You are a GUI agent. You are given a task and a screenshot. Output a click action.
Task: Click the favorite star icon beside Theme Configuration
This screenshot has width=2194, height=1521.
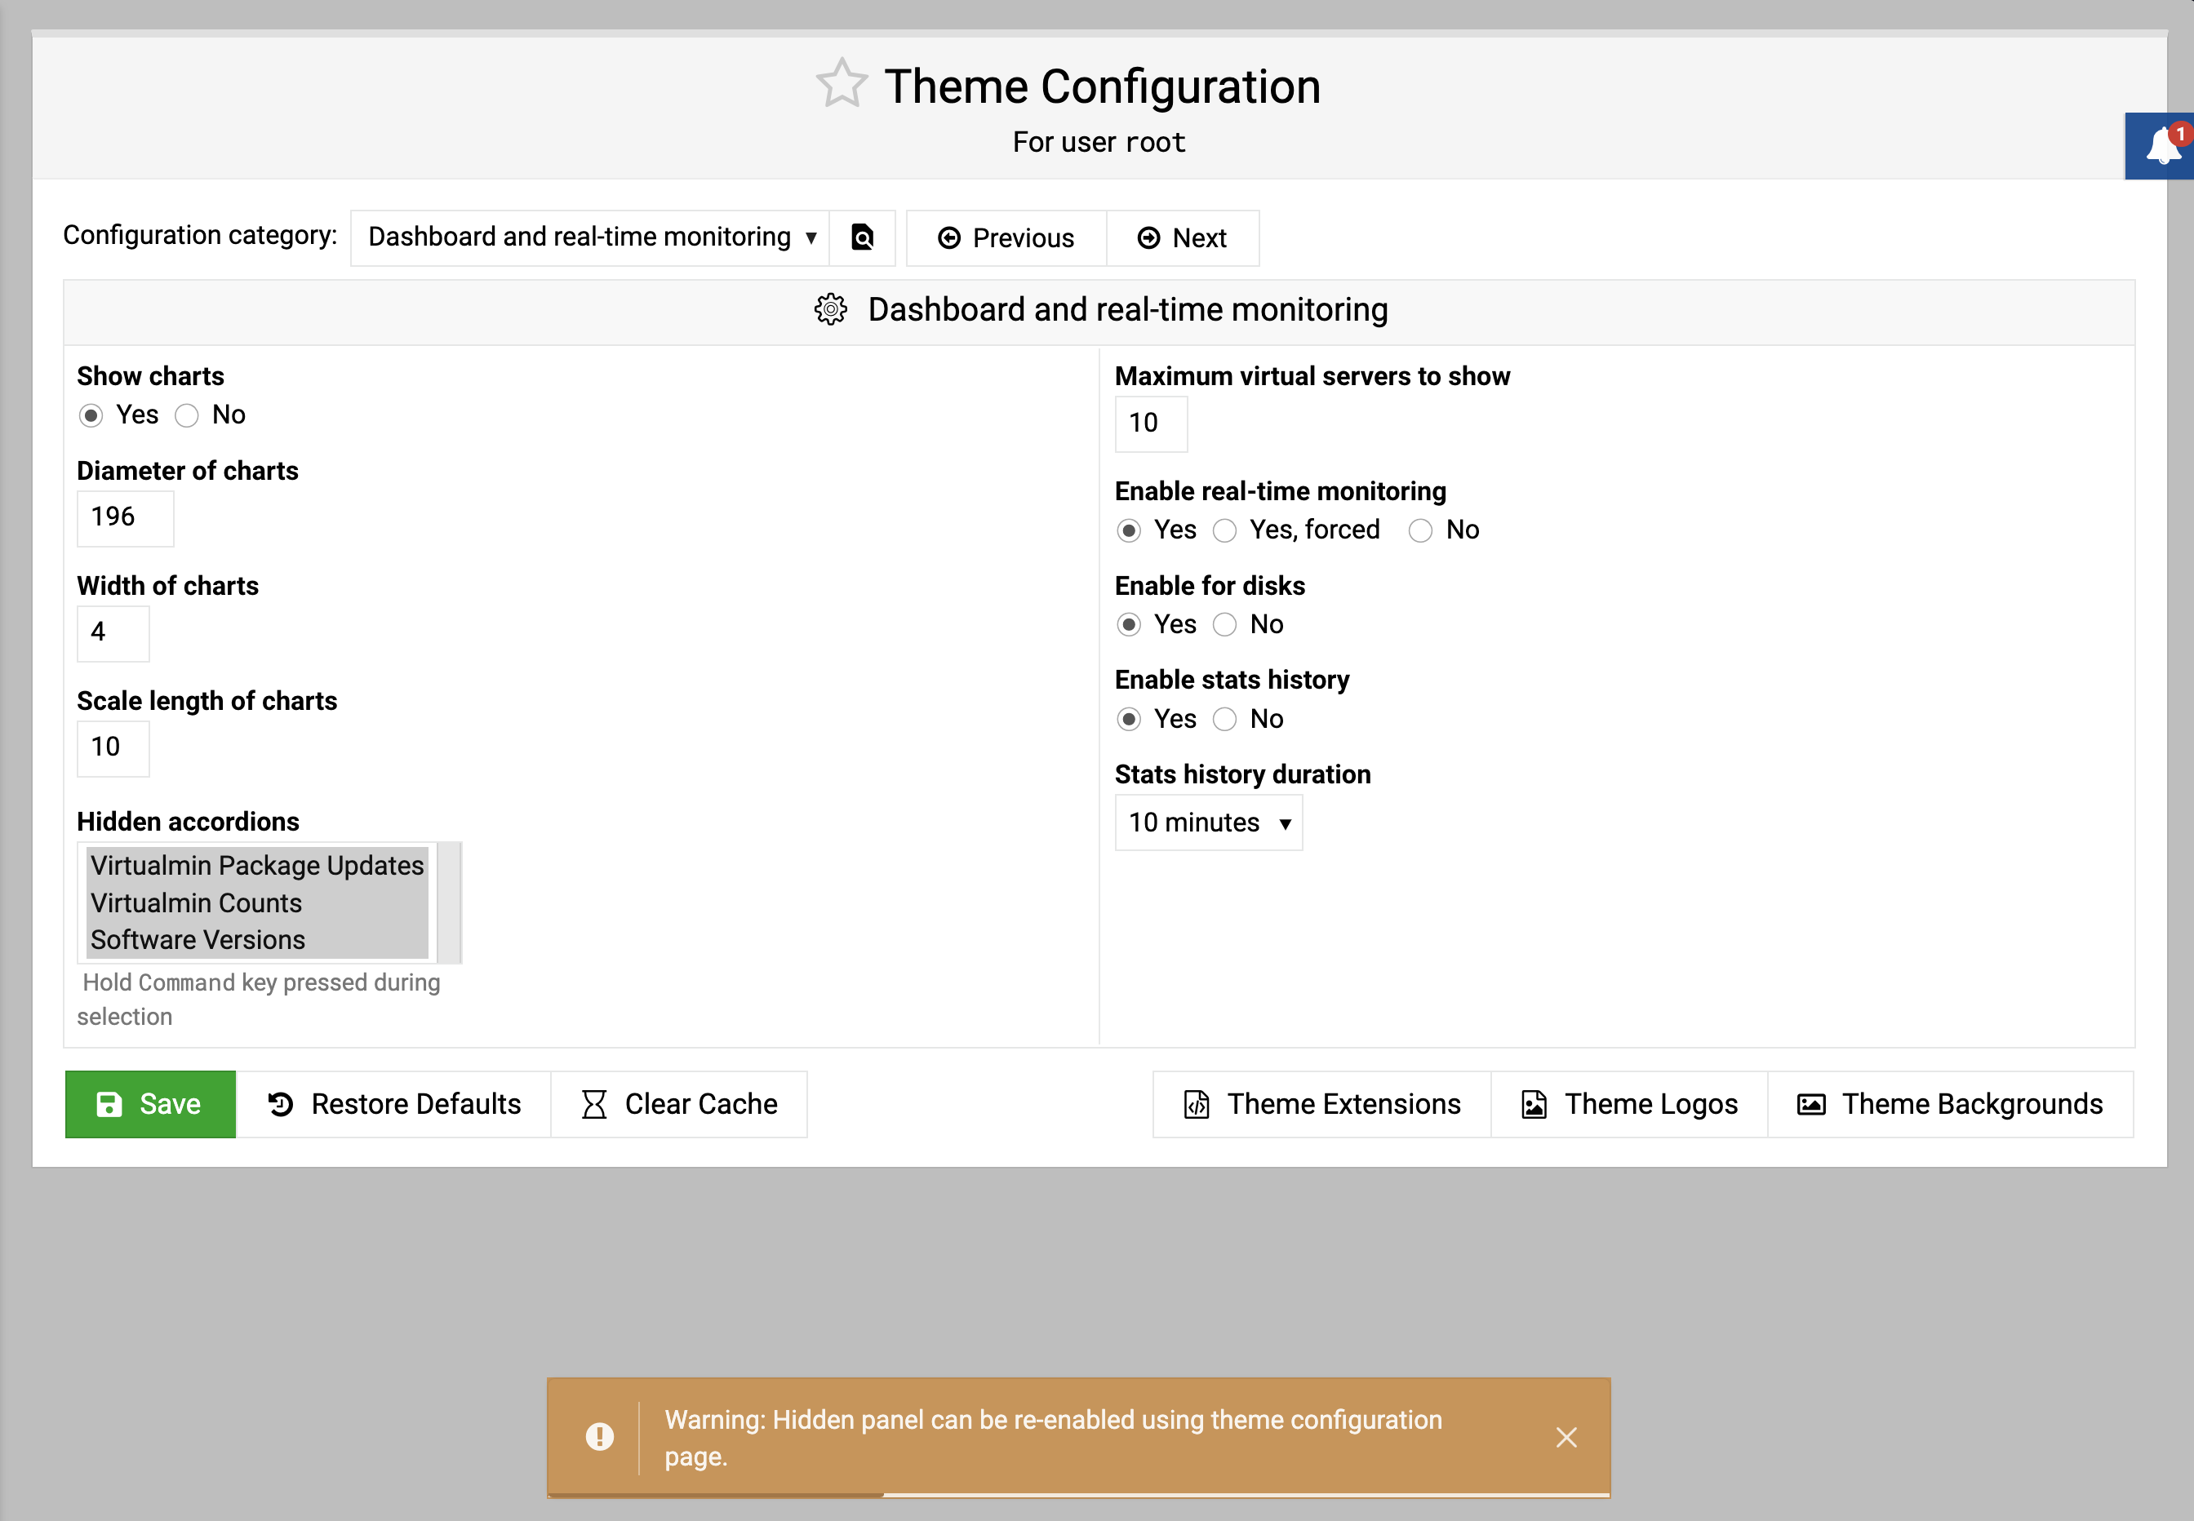point(842,84)
